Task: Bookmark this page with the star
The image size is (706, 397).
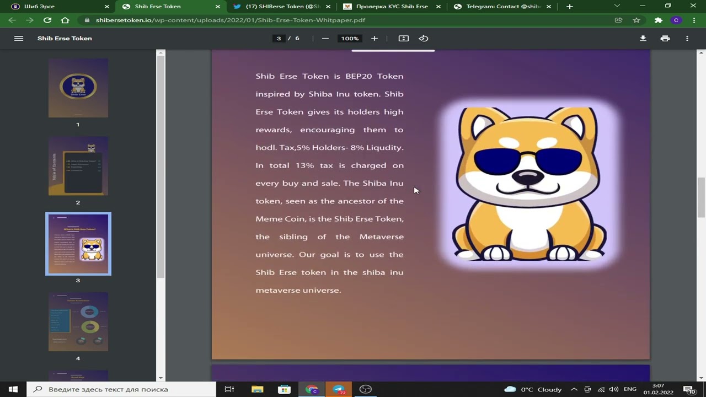Action: pyautogui.click(x=637, y=20)
